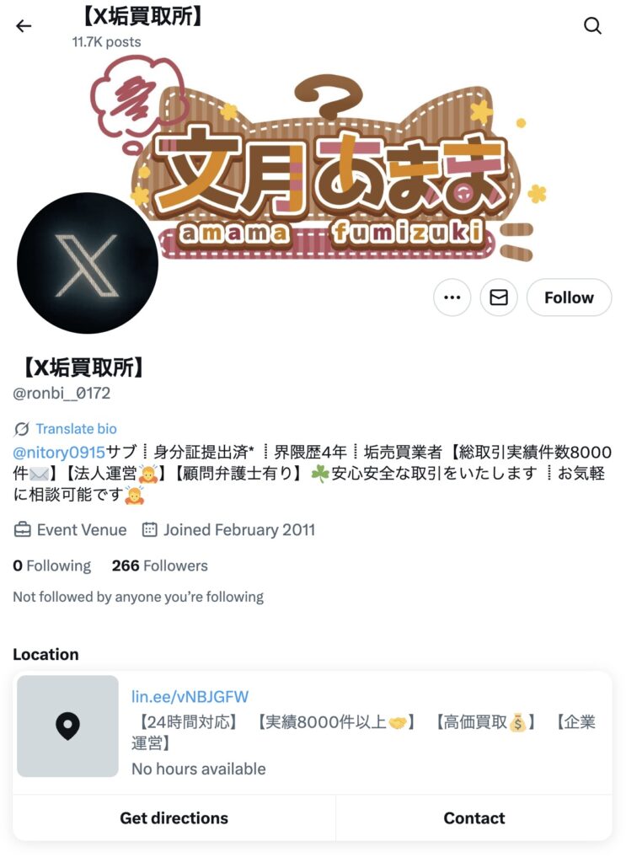Get directions to the location

click(174, 818)
